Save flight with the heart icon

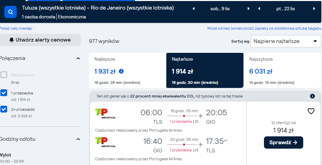(x=311, y=111)
